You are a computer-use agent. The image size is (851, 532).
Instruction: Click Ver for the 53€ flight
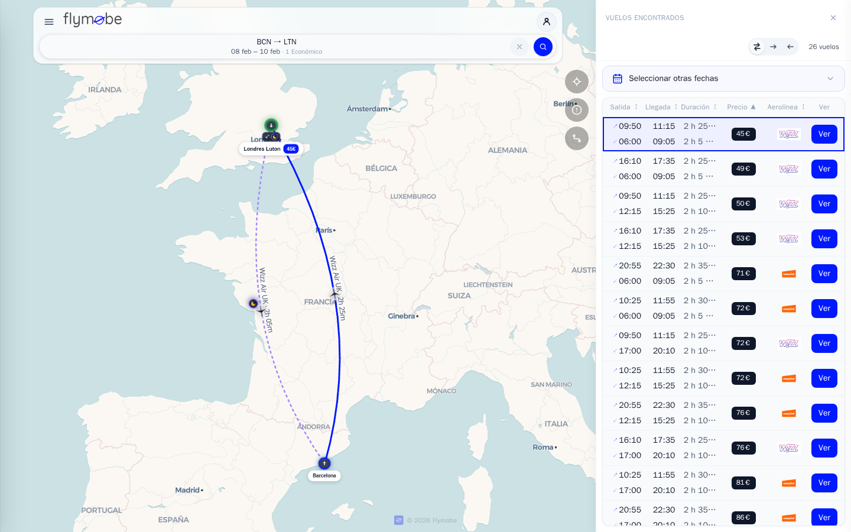(824, 239)
